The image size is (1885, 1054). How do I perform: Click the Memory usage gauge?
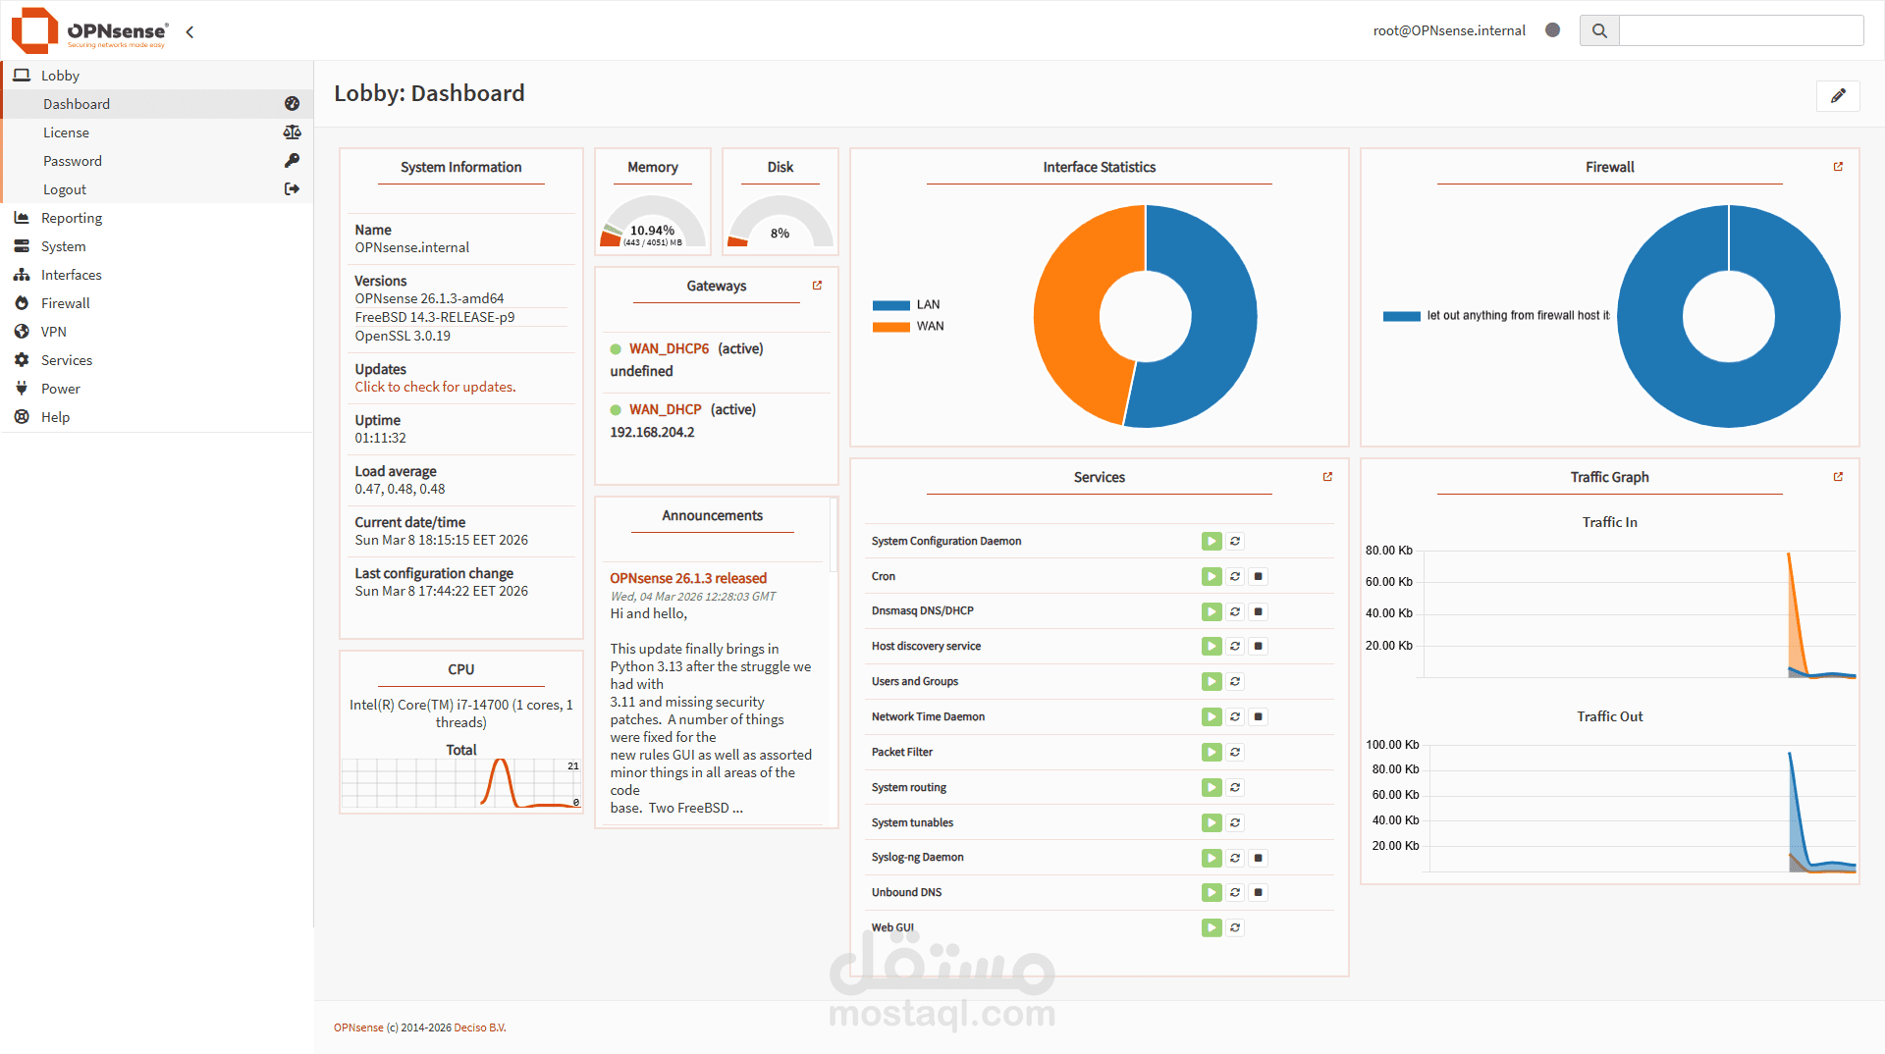click(653, 223)
